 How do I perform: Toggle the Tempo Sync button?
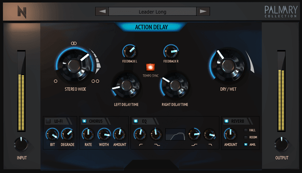pyautogui.click(x=150, y=67)
